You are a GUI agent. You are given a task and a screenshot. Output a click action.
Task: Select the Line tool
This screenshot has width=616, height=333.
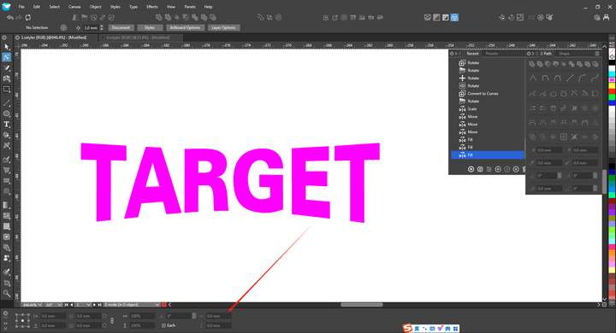tap(7, 103)
